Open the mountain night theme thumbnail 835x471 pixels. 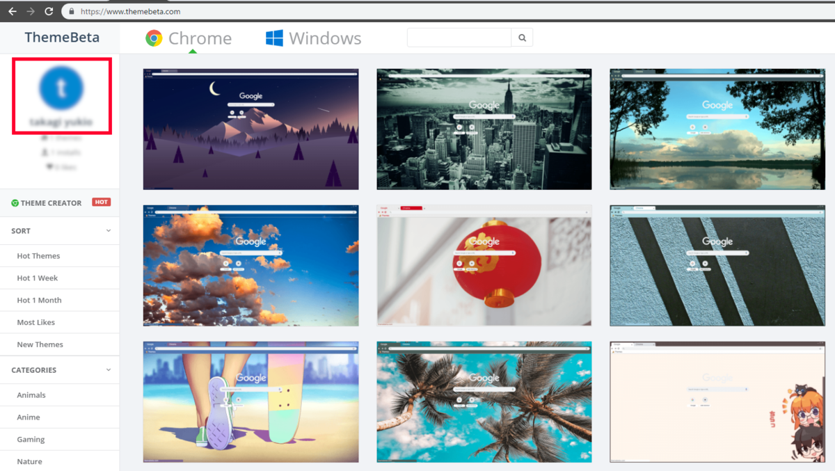pos(250,129)
